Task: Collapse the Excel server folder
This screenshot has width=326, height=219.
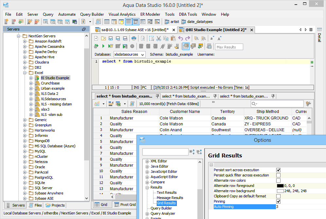Action: click(25, 73)
